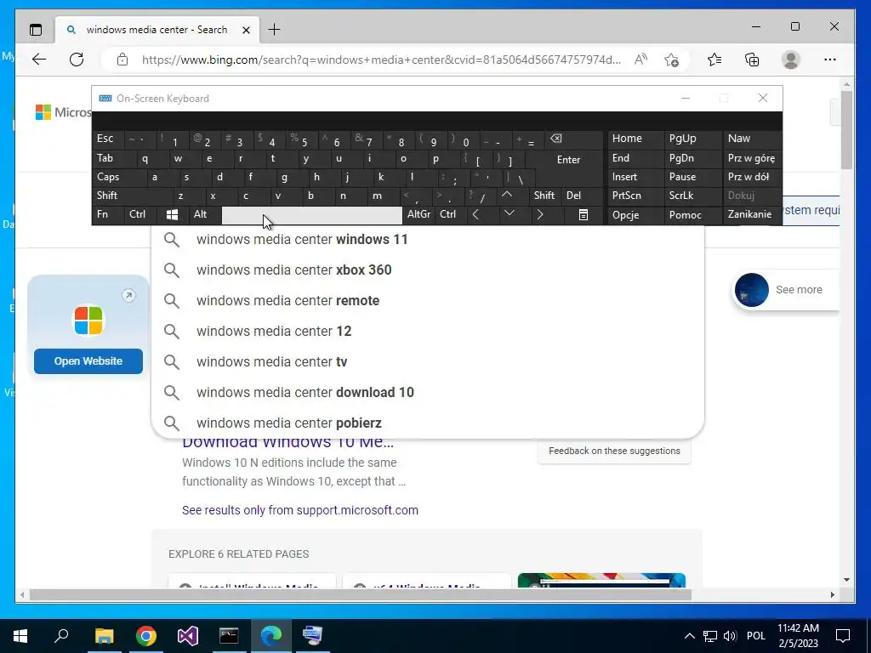Toggle Fn key on On-Screen Keyboard
The height and width of the screenshot is (653, 871).
click(108, 215)
